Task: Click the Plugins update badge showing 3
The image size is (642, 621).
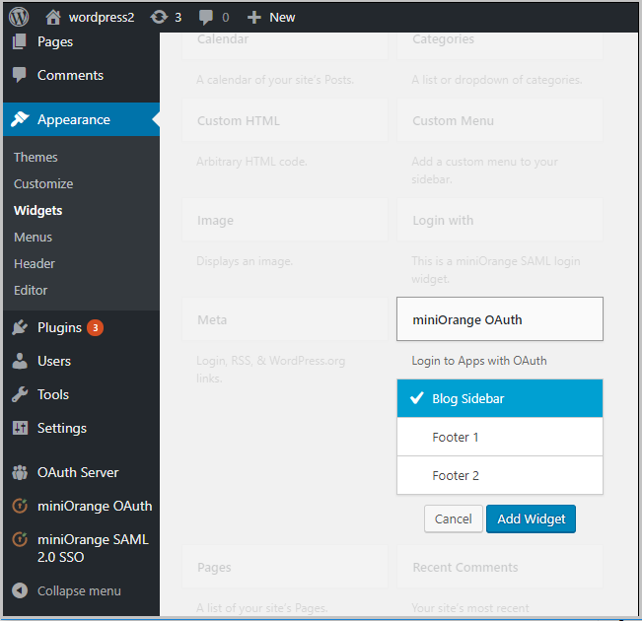Action: (x=95, y=327)
